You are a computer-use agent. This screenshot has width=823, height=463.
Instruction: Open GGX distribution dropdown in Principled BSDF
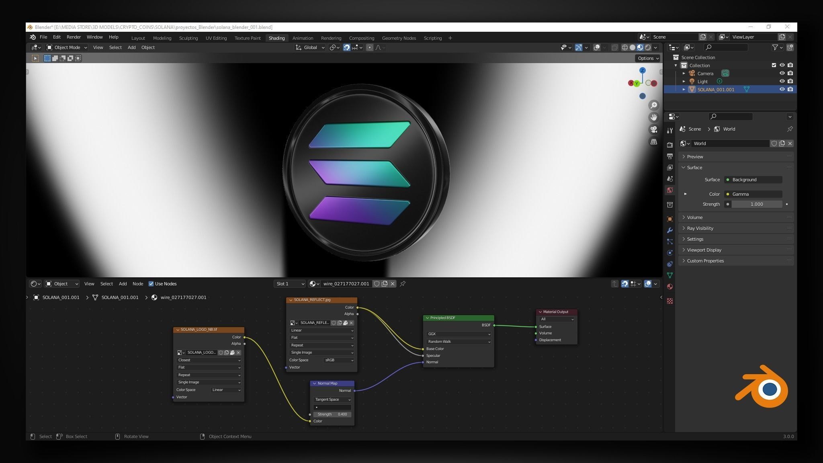(x=458, y=334)
